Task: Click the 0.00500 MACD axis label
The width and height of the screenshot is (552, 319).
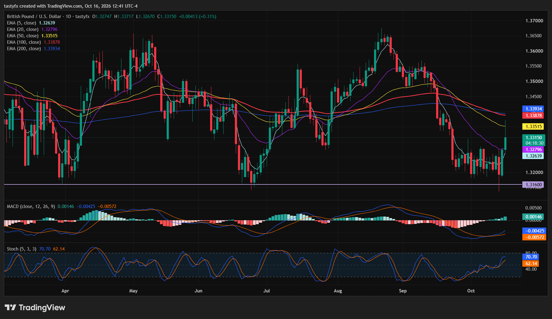Action: click(533, 208)
